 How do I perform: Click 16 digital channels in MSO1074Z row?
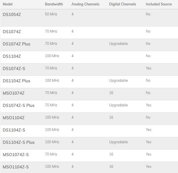111,93
